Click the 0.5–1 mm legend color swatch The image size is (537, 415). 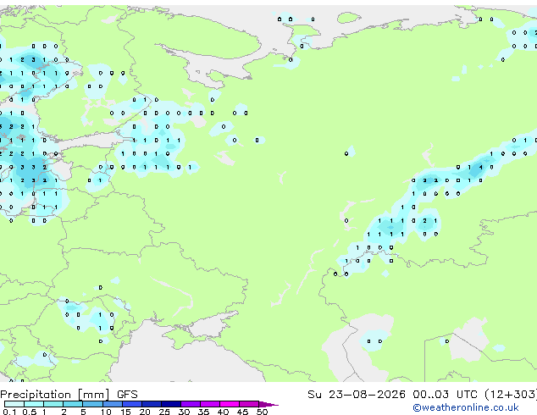(34, 404)
